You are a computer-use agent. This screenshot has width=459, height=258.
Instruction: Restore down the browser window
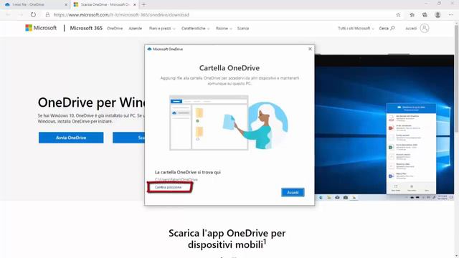pyautogui.click(x=439, y=4)
